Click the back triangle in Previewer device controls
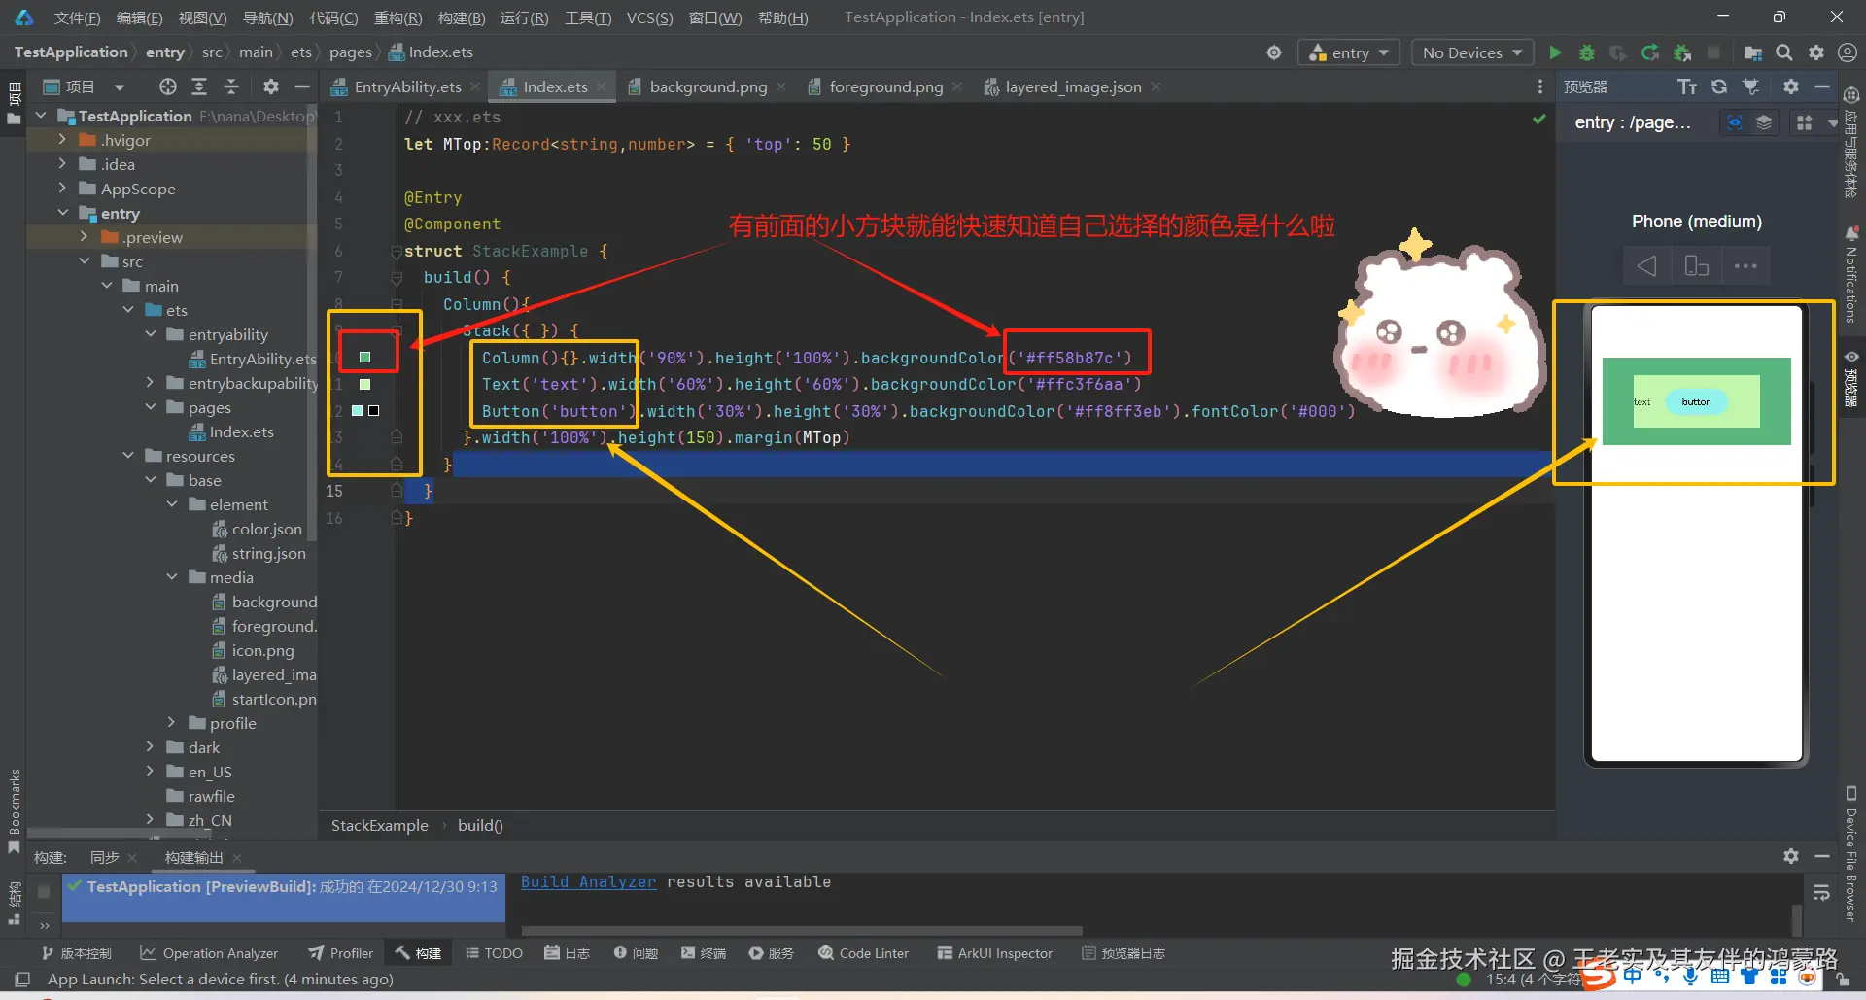This screenshot has width=1866, height=1000. (1647, 266)
